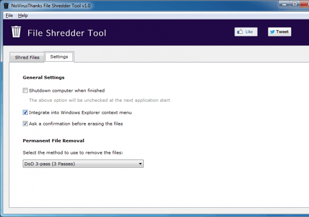Open the File menu

pyautogui.click(x=9, y=15)
